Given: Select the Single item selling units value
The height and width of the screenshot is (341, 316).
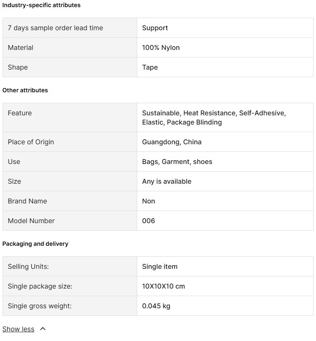Looking at the screenshot, I should pyautogui.click(x=160, y=267).
